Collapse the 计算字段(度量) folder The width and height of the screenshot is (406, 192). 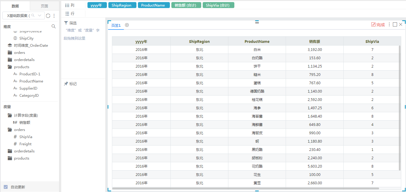tap(10, 115)
